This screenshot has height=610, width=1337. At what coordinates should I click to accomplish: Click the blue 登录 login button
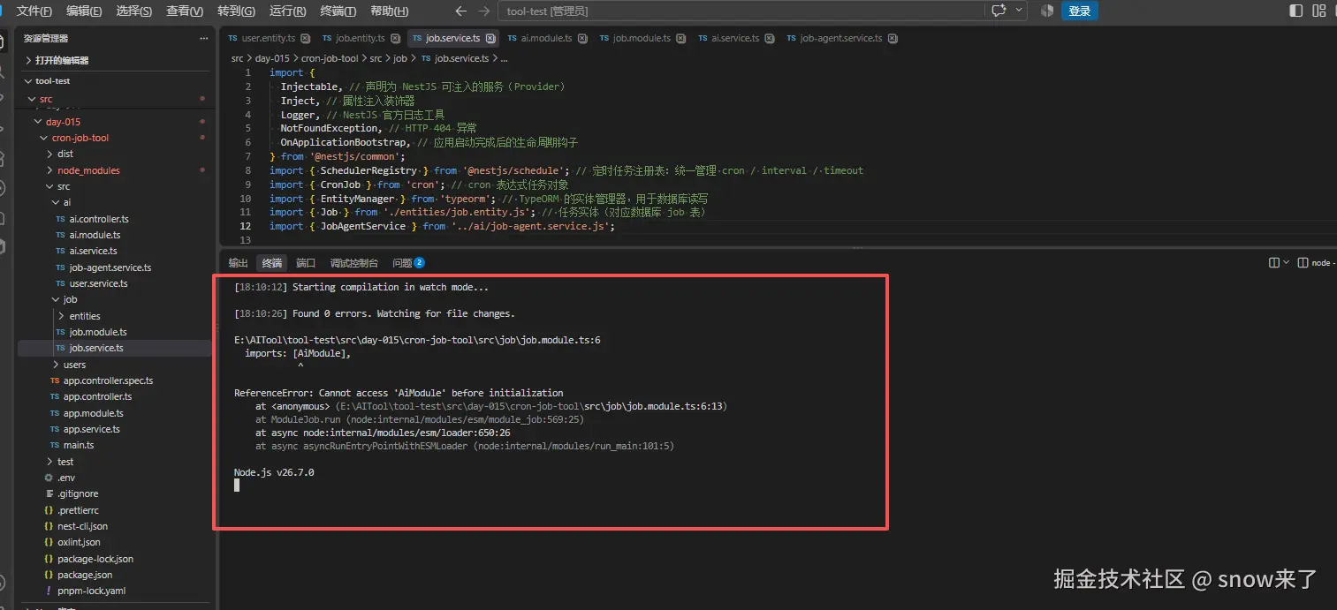pyautogui.click(x=1080, y=11)
